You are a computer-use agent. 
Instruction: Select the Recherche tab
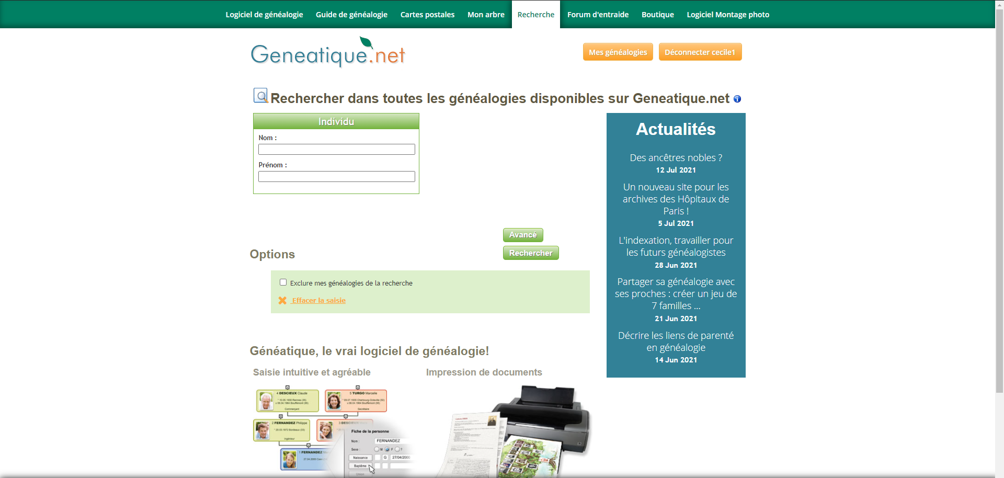point(535,15)
